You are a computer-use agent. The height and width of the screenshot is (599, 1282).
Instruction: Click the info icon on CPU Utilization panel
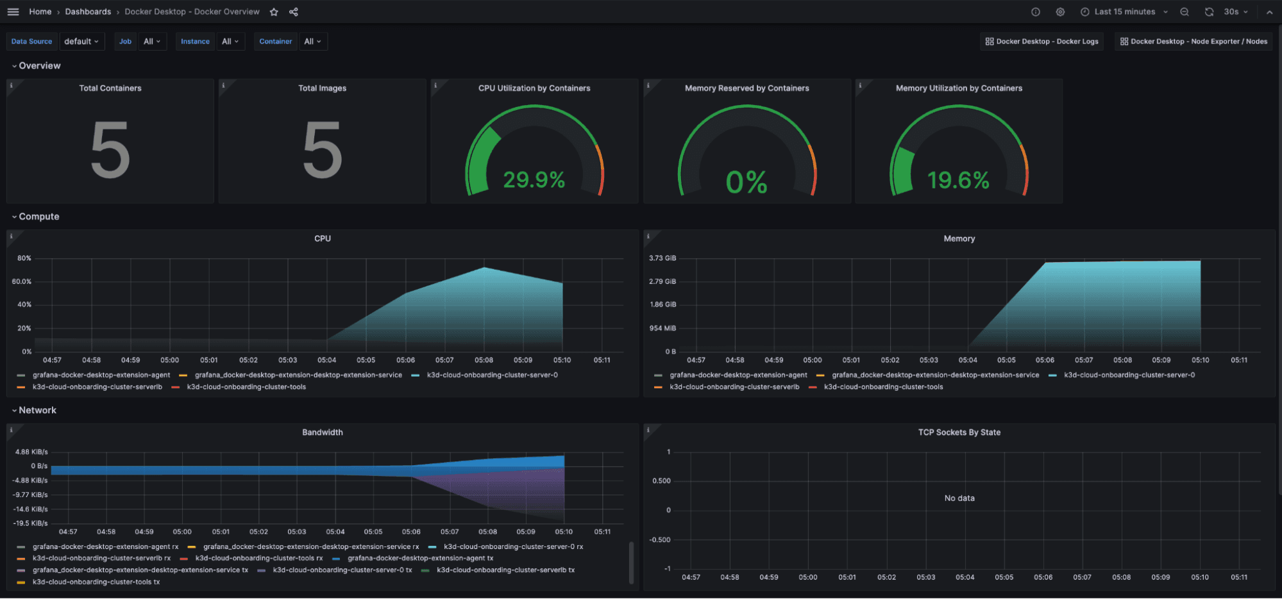click(435, 84)
